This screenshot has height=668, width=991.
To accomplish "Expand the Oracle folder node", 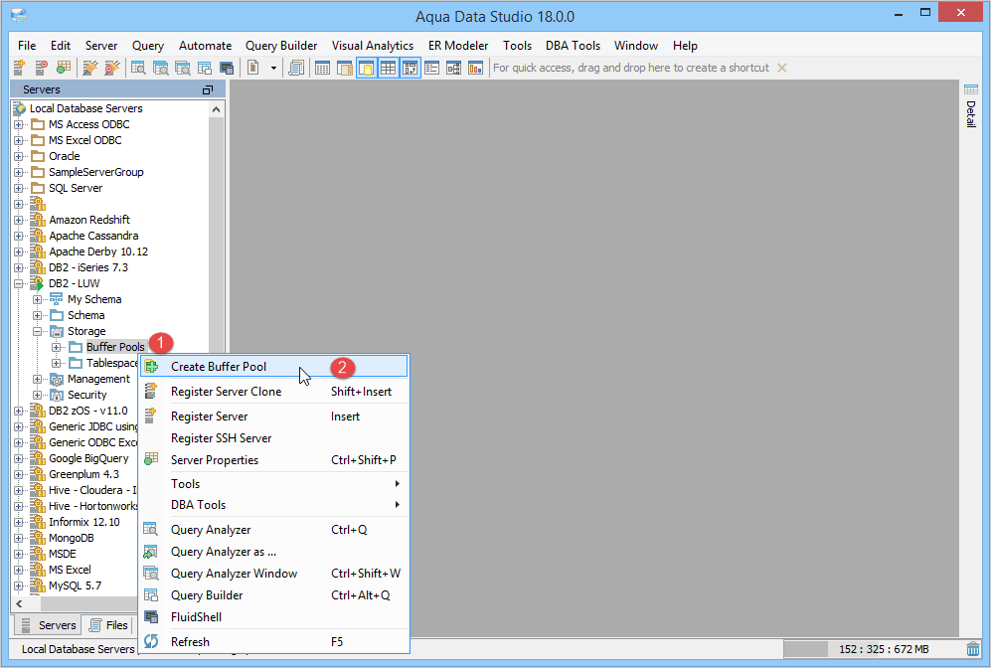I will [x=18, y=156].
